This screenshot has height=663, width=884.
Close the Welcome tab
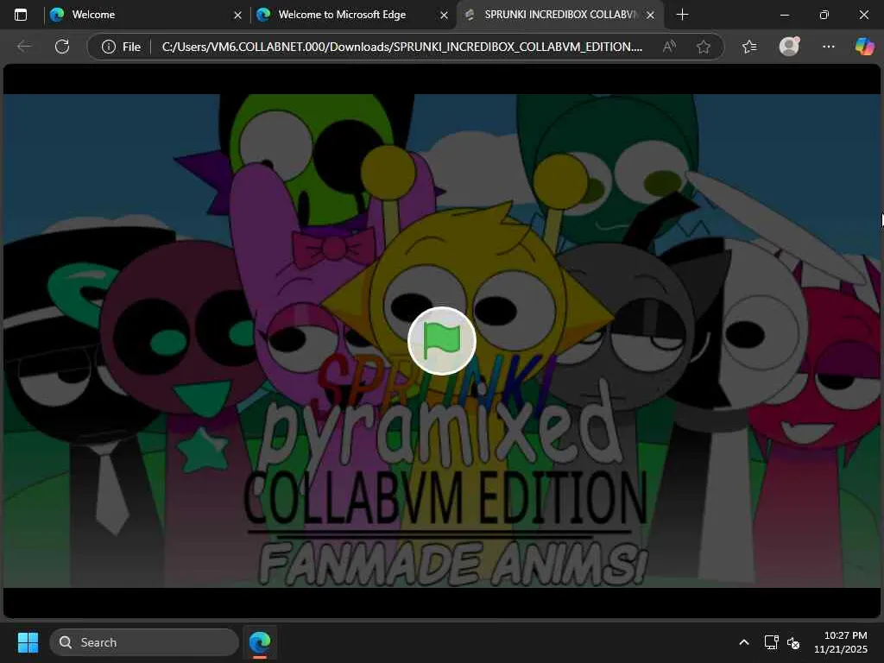coord(238,16)
